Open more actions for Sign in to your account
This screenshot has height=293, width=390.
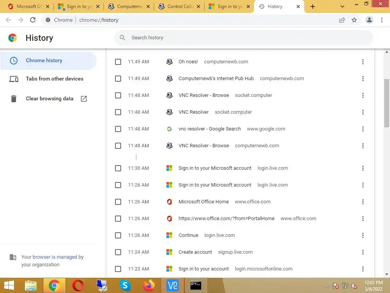[363, 269]
